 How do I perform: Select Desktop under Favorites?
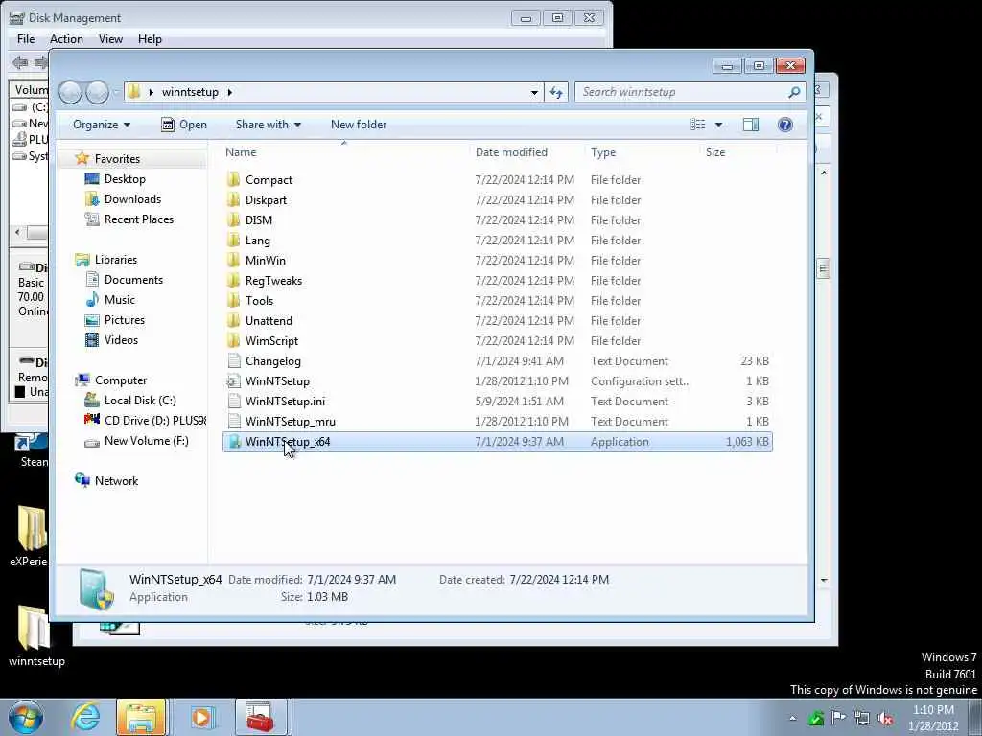tap(125, 179)
